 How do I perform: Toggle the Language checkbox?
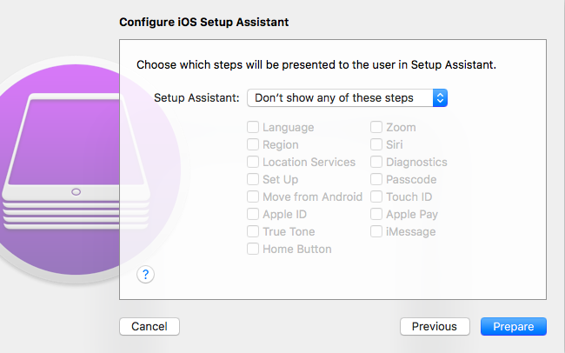[253, 128]
